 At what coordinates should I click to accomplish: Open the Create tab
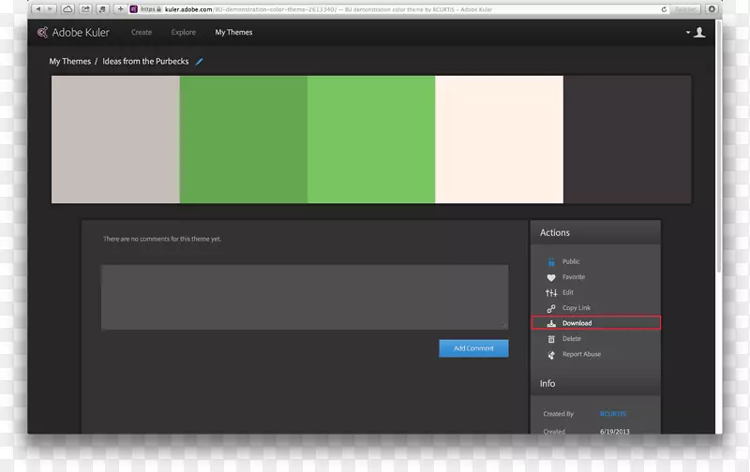142,33
